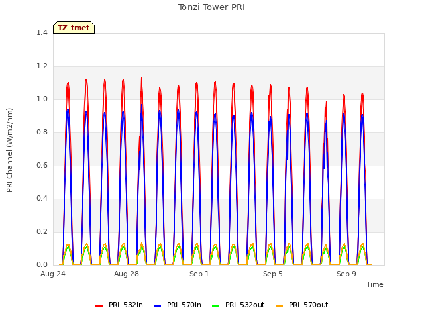The image size is (424, 318).
Task: Click the y-axis title PRI Channel (W/m2/nm)
Action: [9, 150]
